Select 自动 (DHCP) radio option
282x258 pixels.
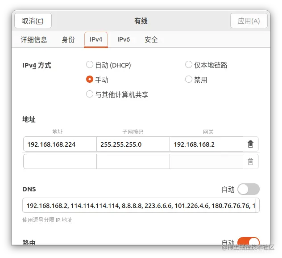(x=108, y=65)
